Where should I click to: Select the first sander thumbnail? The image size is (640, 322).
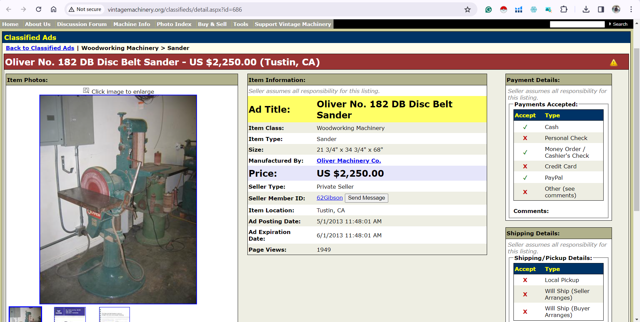[25, 314]
